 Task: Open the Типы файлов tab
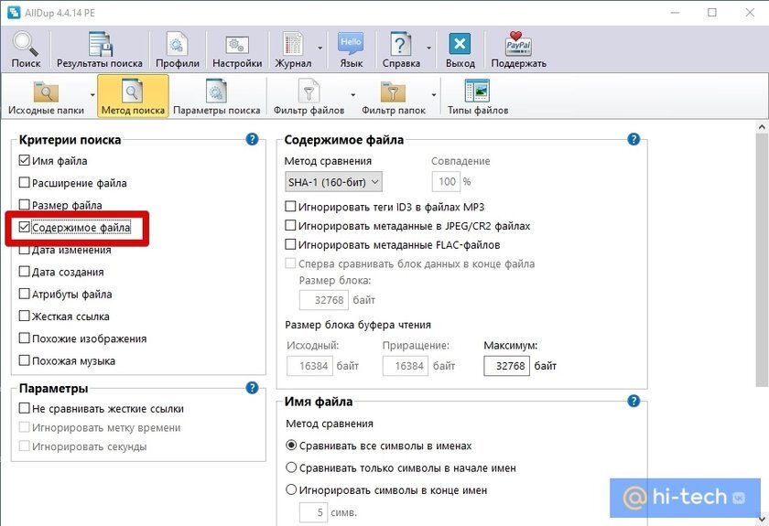click(478, 97)
